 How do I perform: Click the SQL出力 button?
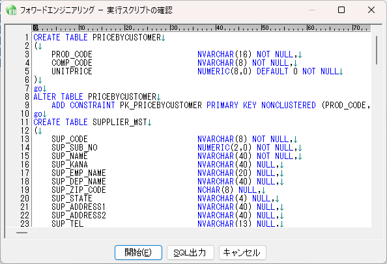coord(190,252)
